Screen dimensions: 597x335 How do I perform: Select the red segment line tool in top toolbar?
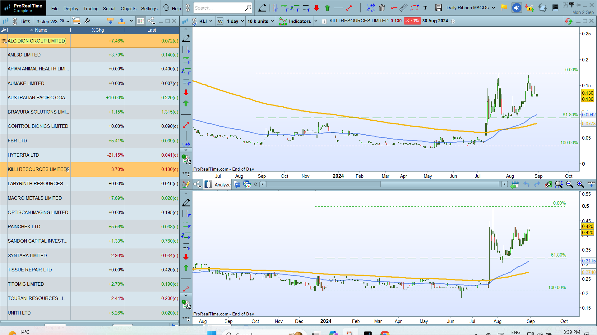tap(349, 8)
